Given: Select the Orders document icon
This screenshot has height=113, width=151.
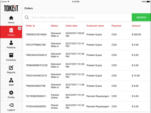Looking at the screenshot, I should coord(11,30).
